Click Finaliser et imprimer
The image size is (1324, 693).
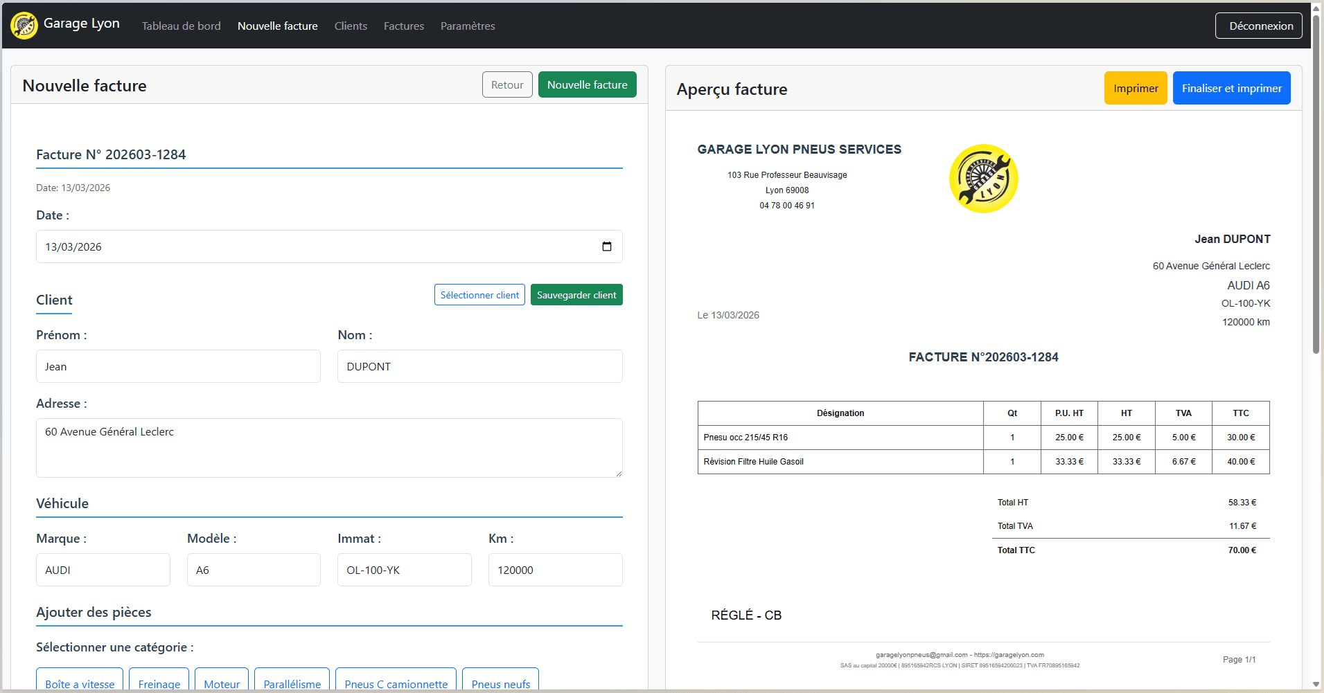[x=1231, y=88]
